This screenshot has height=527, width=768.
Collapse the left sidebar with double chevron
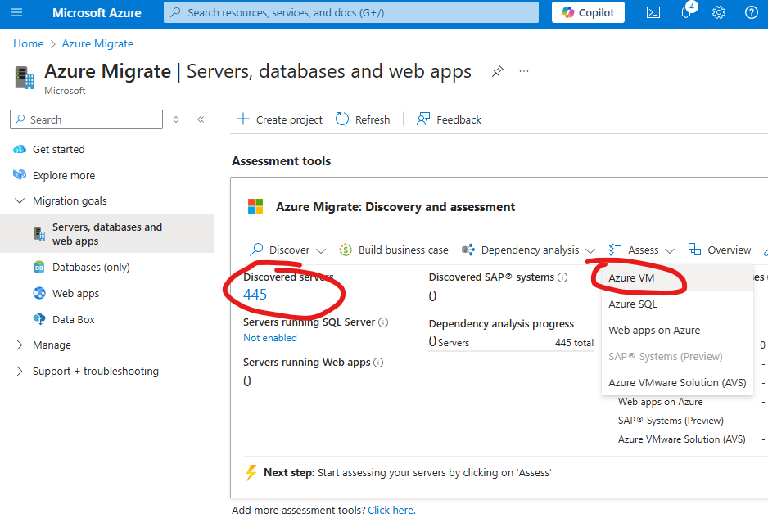pyautogui.click(x=201, y=119)
